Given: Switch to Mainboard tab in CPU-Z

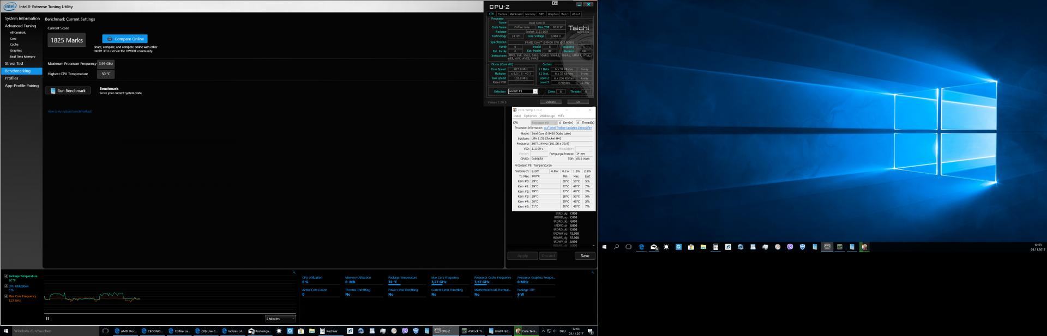Looking at the screenshot, I should 516,14.
